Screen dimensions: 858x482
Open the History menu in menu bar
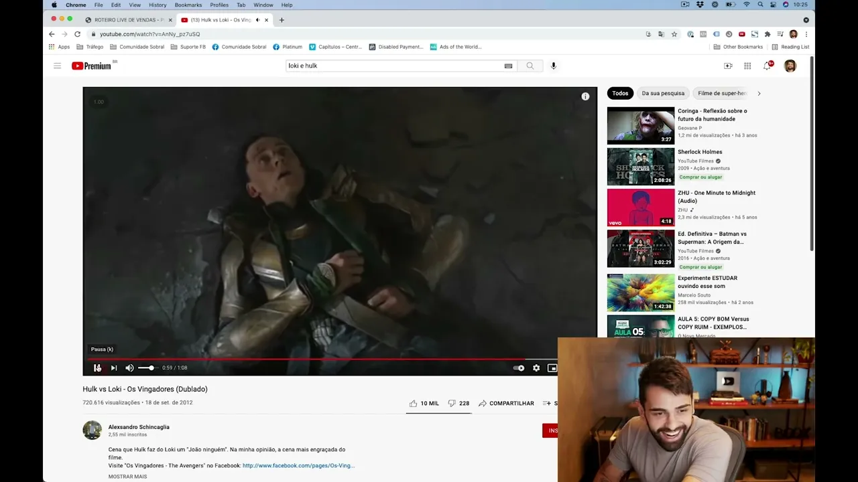coord(158,5)
